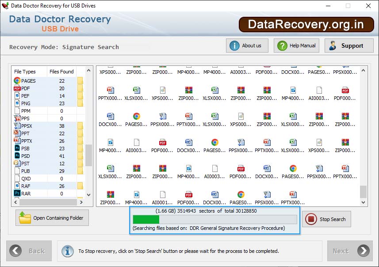The height and width of the screenshot is (267, 379).
Task: Click the app icon in the title bar
Action: coord(5,6)
